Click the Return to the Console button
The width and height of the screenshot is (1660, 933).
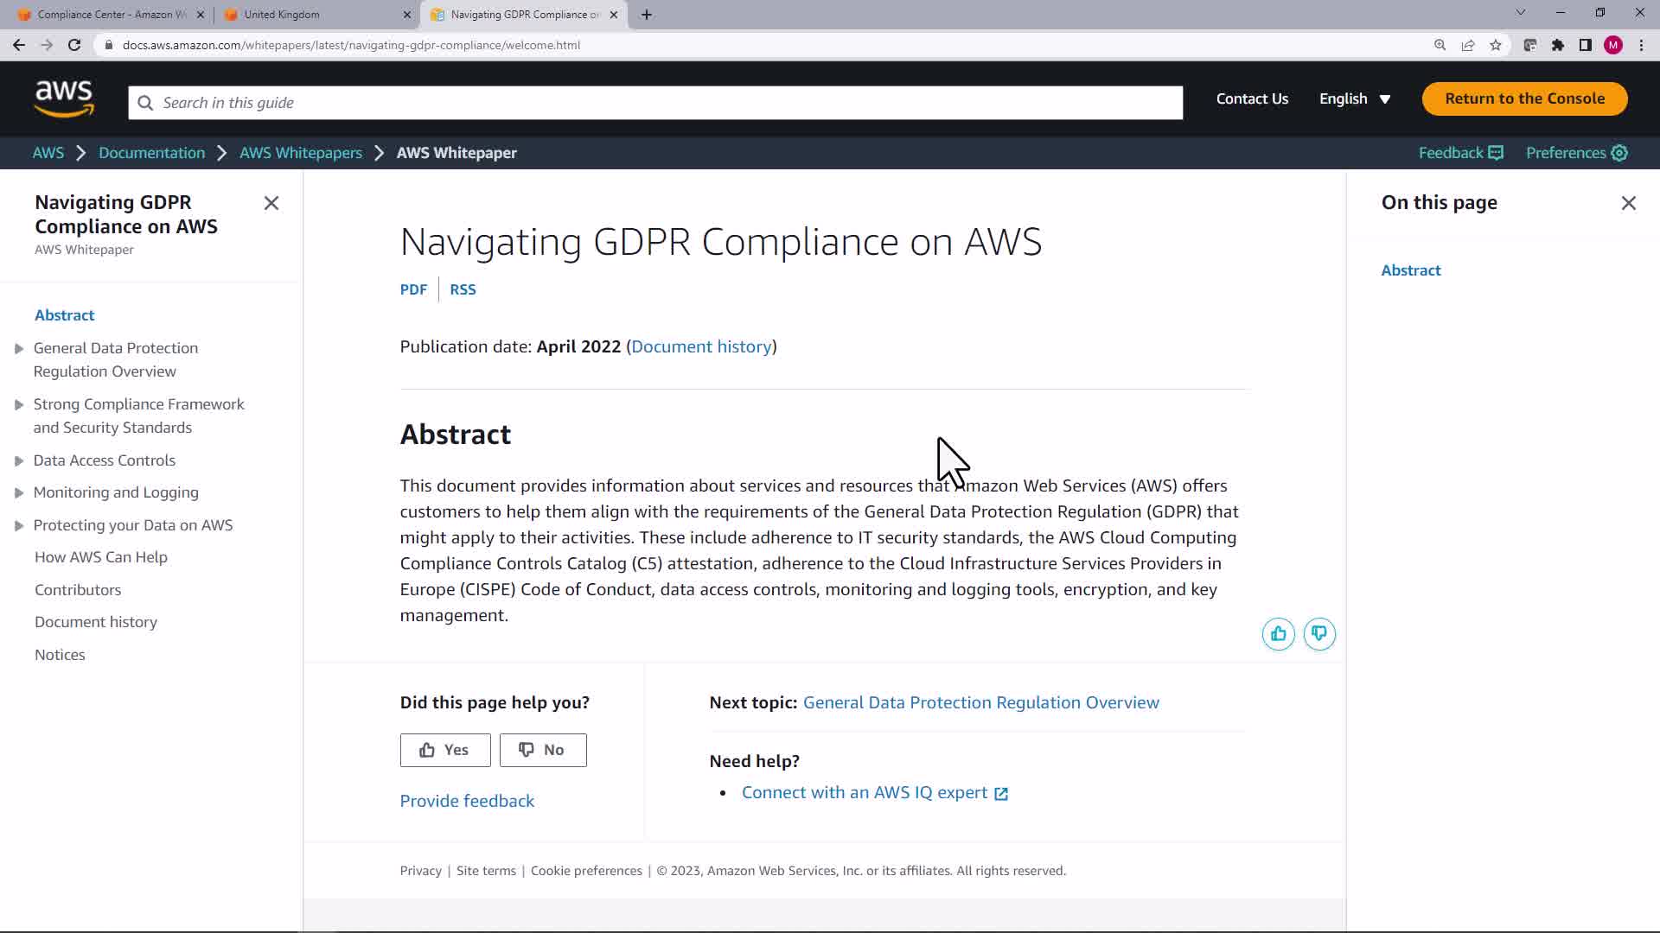(1524, 98)
